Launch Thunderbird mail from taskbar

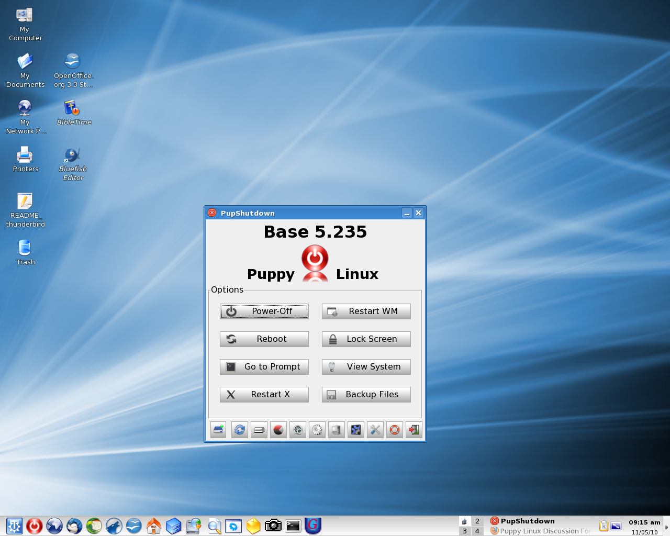[74, 526]
